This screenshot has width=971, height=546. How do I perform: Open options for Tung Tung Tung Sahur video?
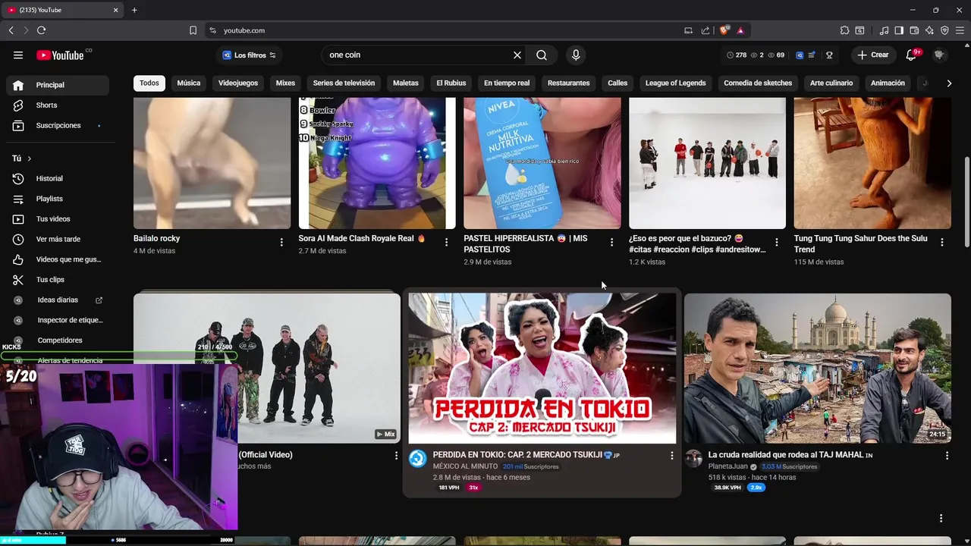click(x=942, y=242)
